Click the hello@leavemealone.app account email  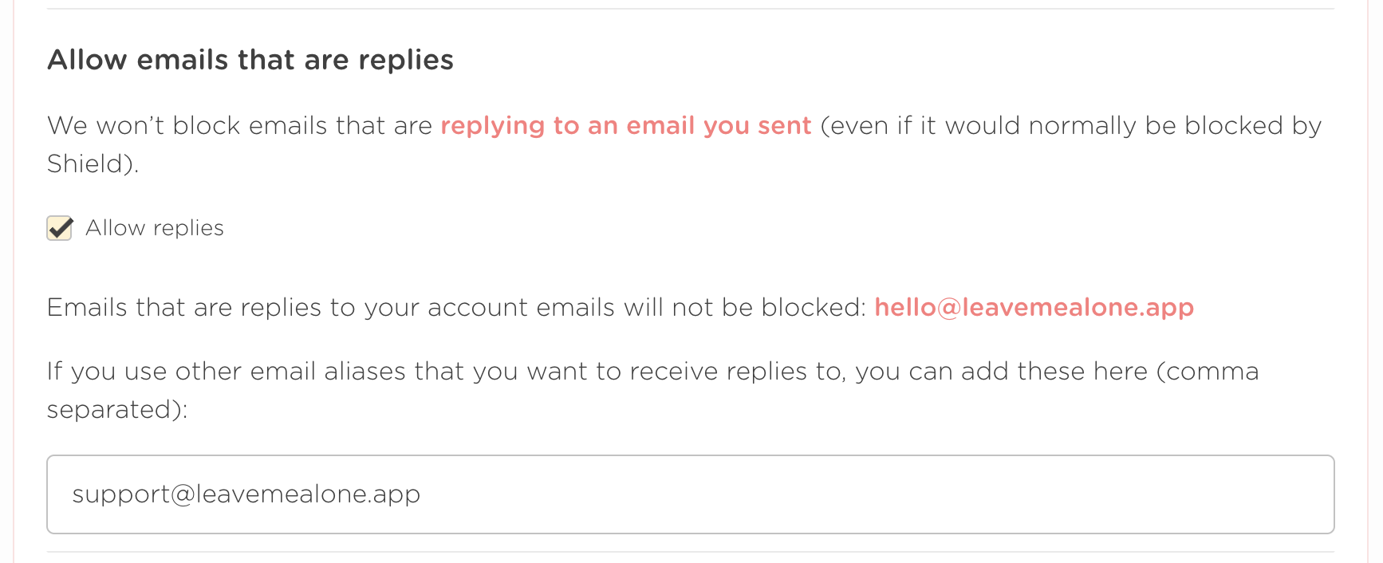point(1034,308)
